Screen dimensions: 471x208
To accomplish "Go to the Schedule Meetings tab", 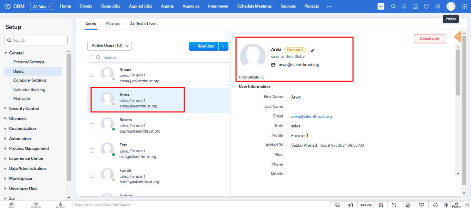I will click(254, 6).
